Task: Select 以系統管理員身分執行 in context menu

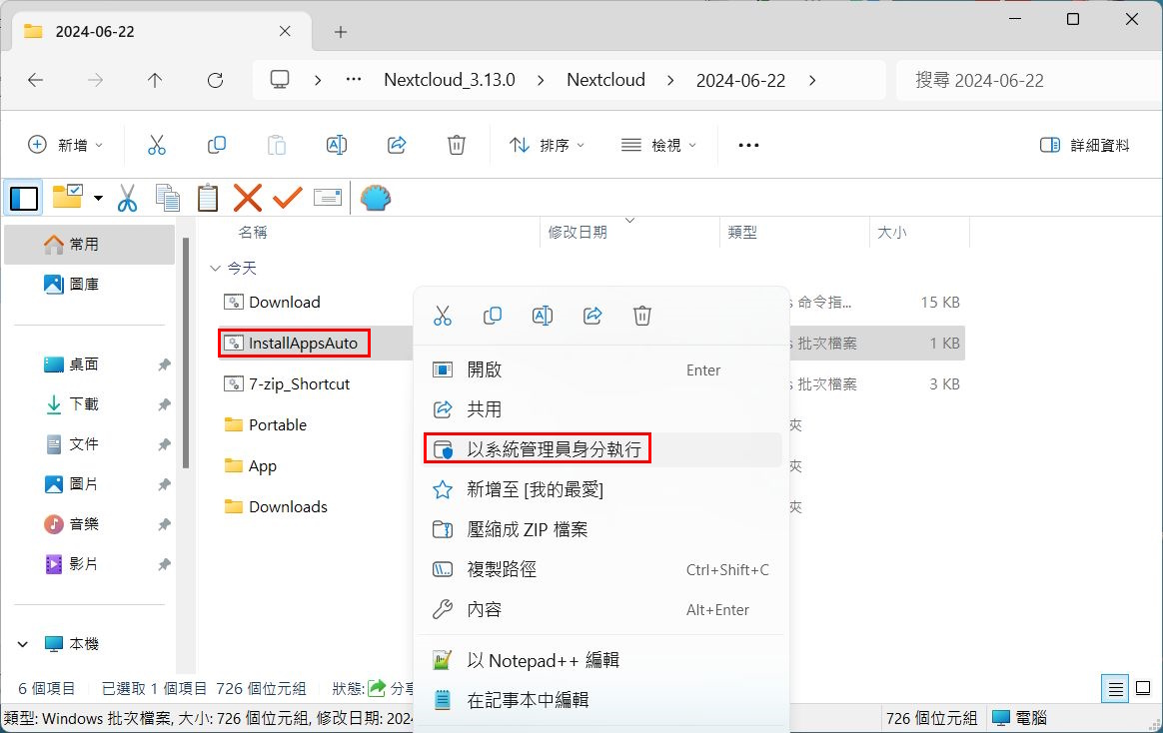Action: click(554, 449)
